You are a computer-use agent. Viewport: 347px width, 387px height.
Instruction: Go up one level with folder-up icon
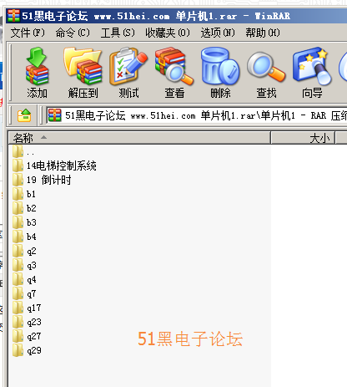24,115
